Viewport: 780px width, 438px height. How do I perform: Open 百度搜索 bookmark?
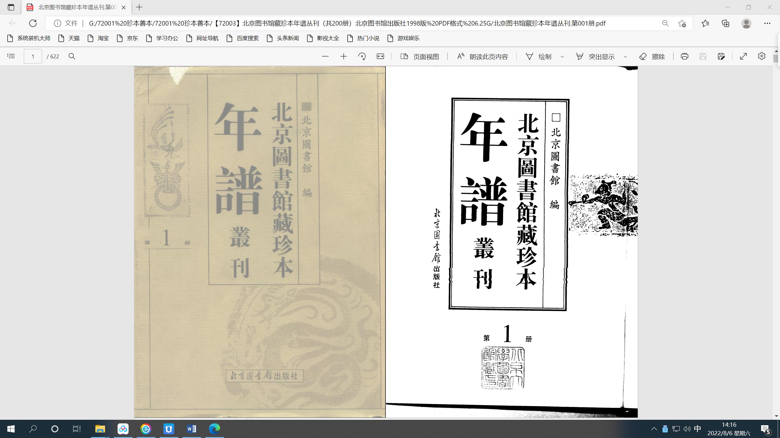pyautogui.click(x=243, y=38)
